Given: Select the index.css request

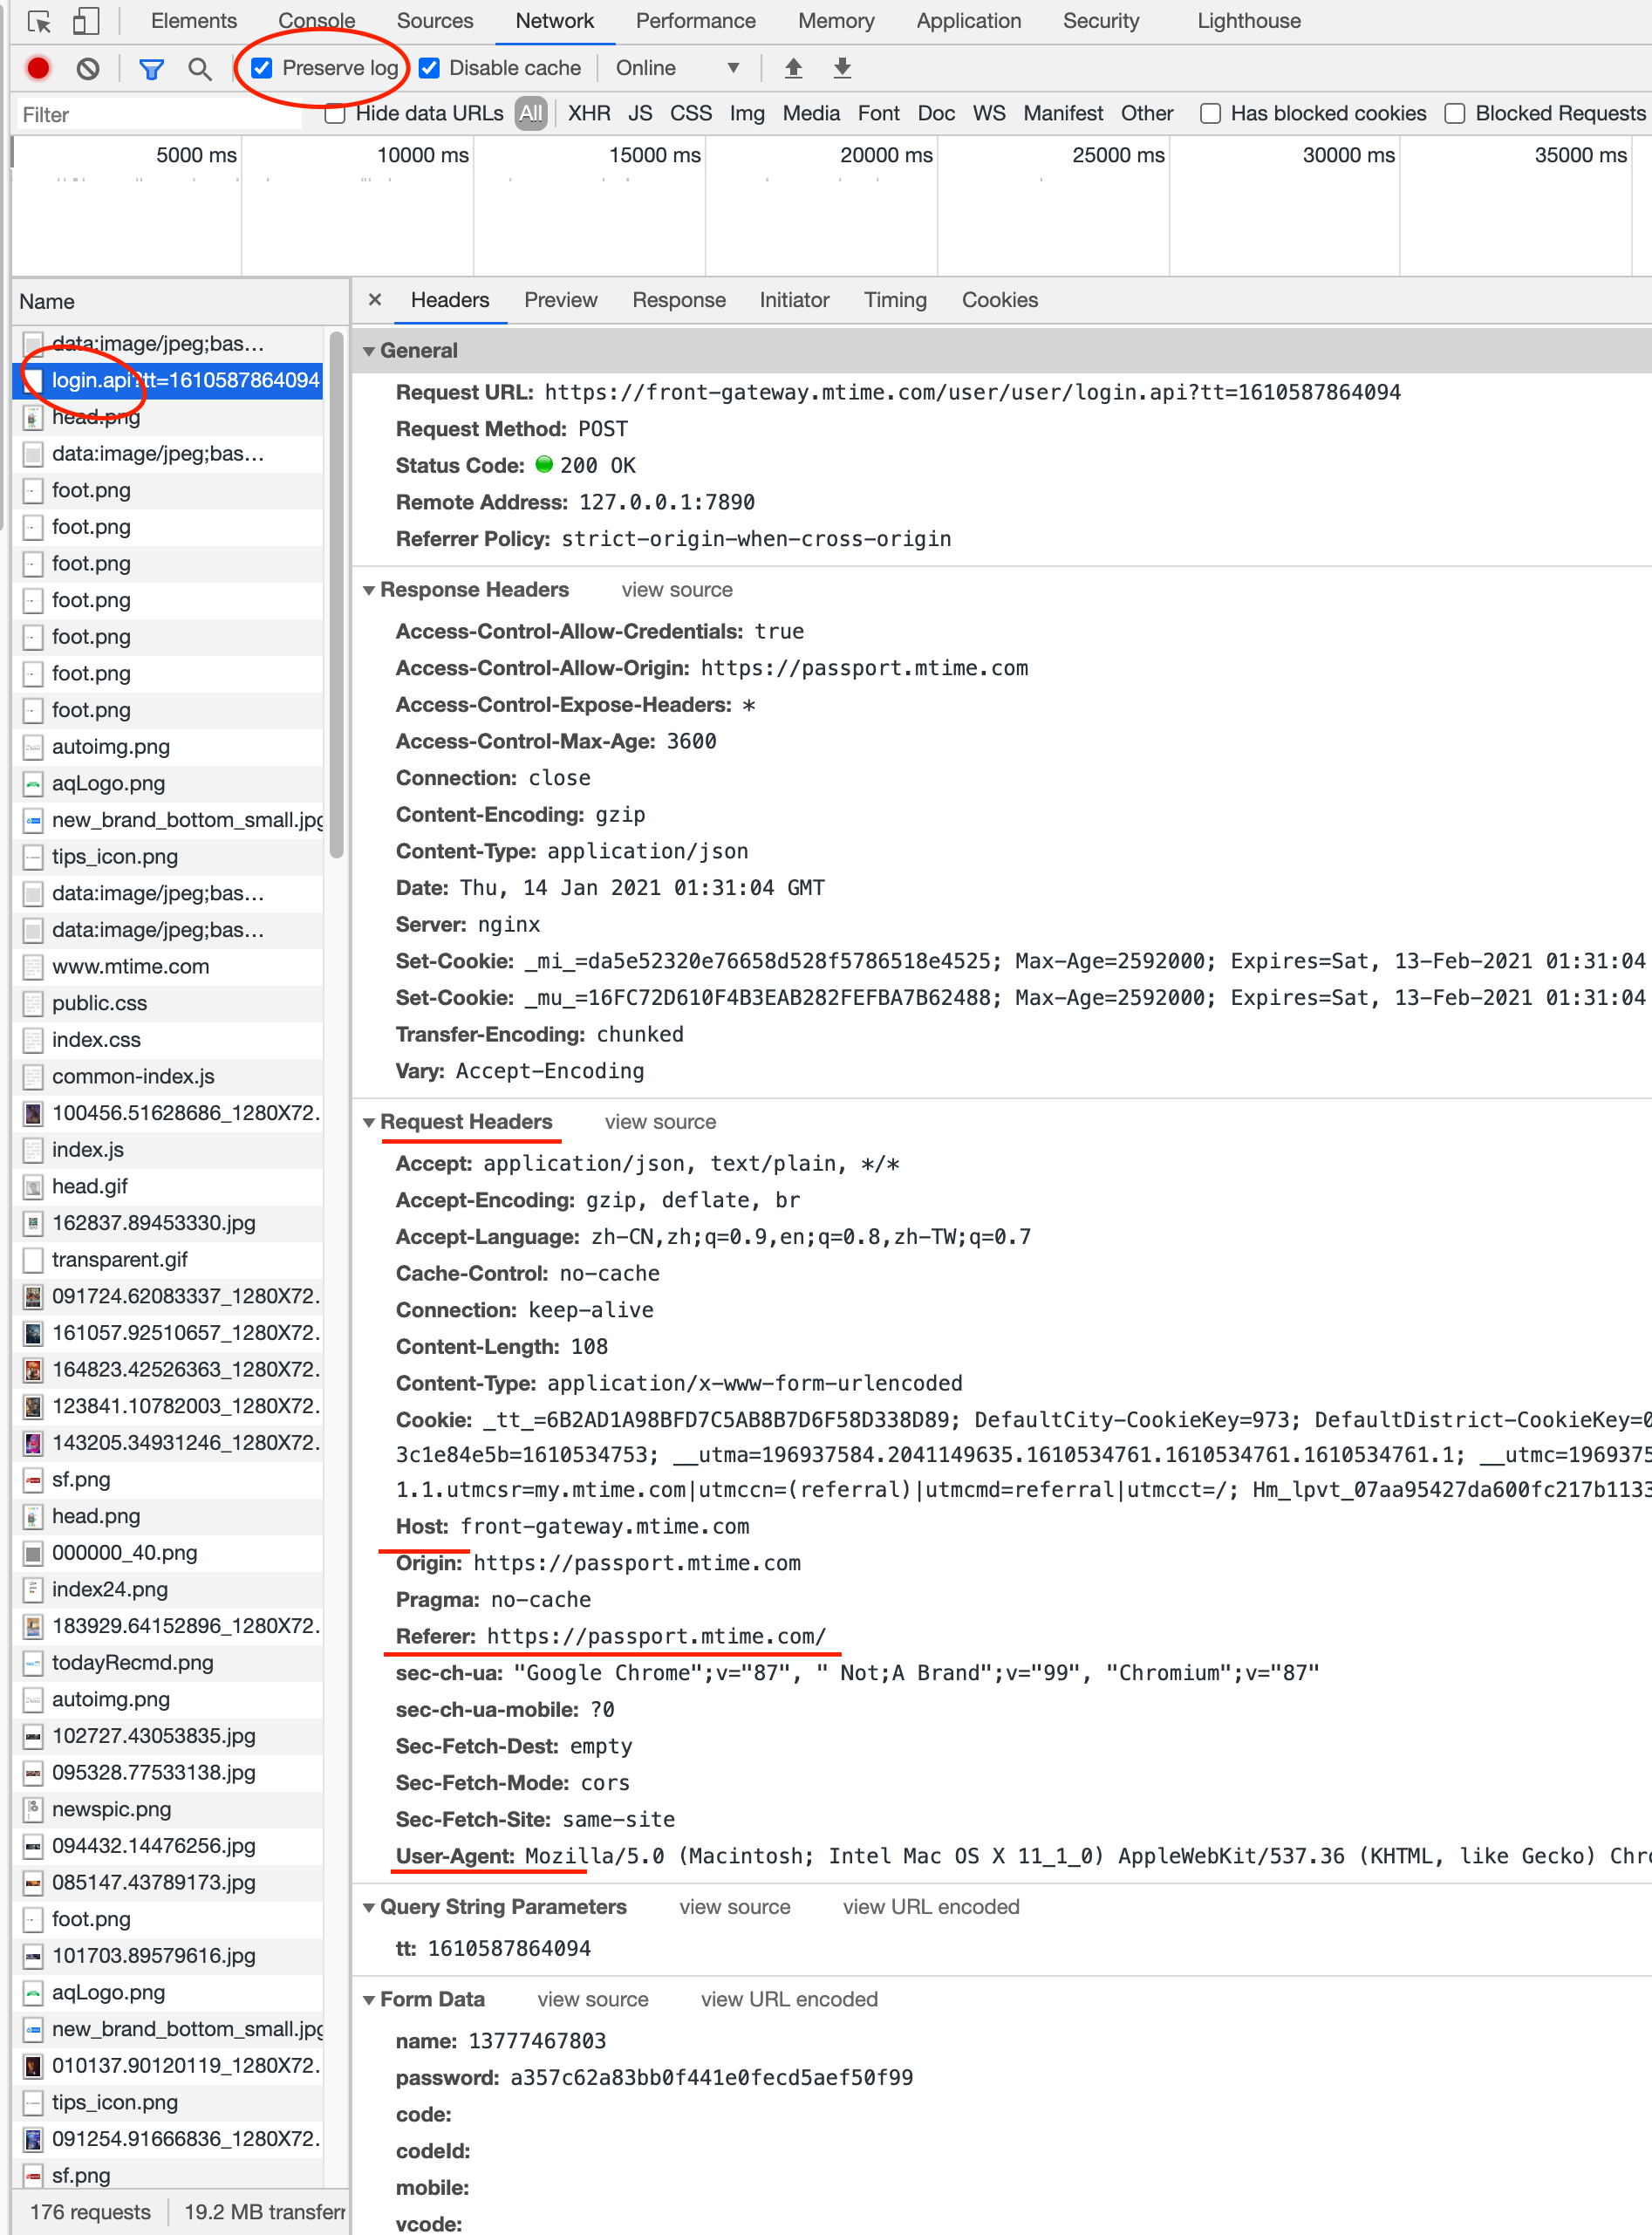Looking at the screenshot, I should pos(168,1040).
